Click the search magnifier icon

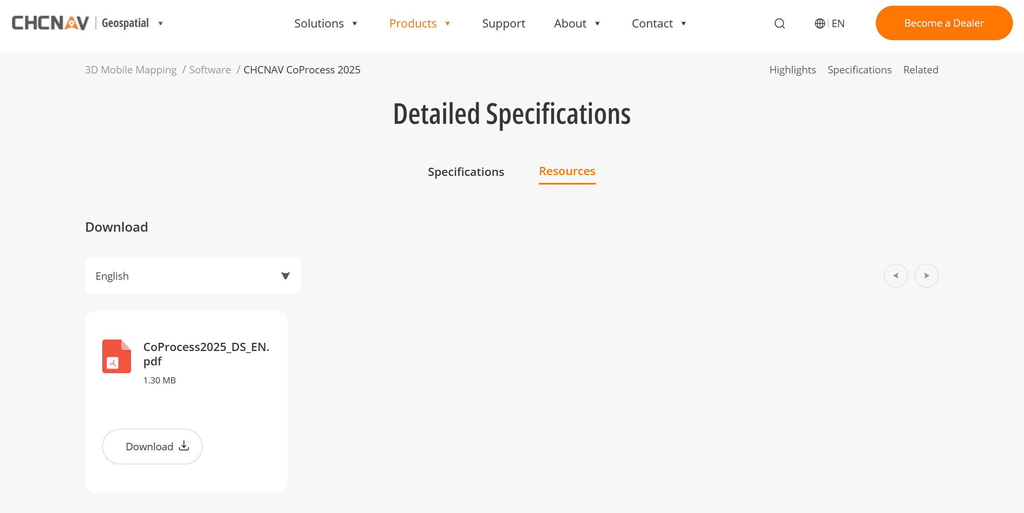pos(779,24)
